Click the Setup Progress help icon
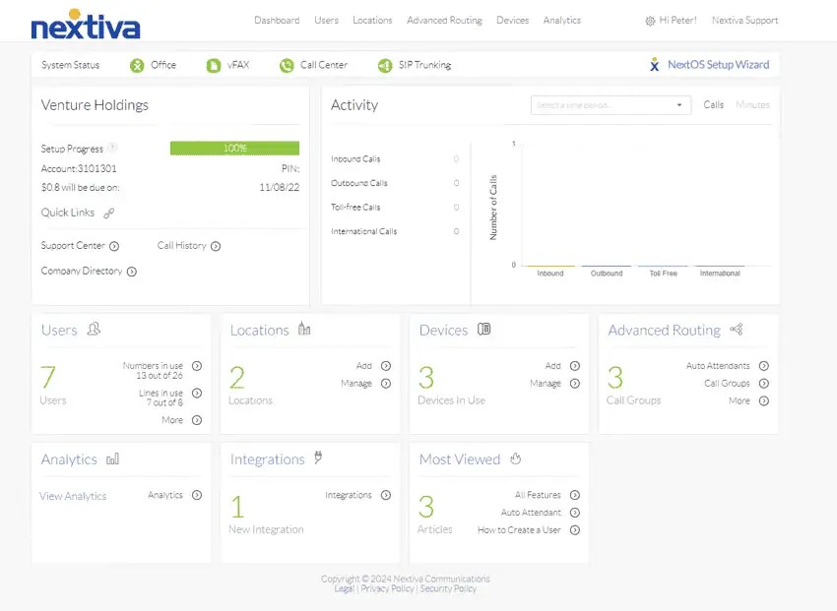837x611 pixels. coord(112,148)
